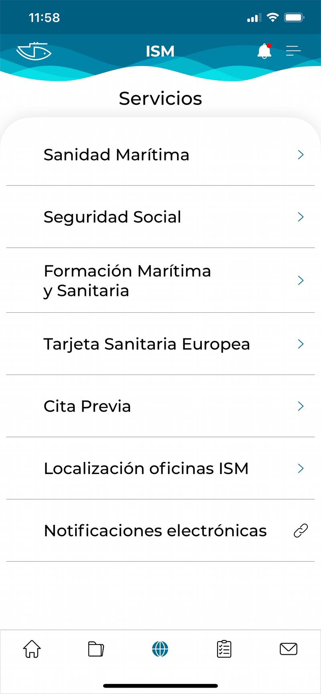Expand Tarjeta Sanitaria Europea chevron
Image resolution: width=321 pixels, height=694 pixels.
tap(301, 344)
